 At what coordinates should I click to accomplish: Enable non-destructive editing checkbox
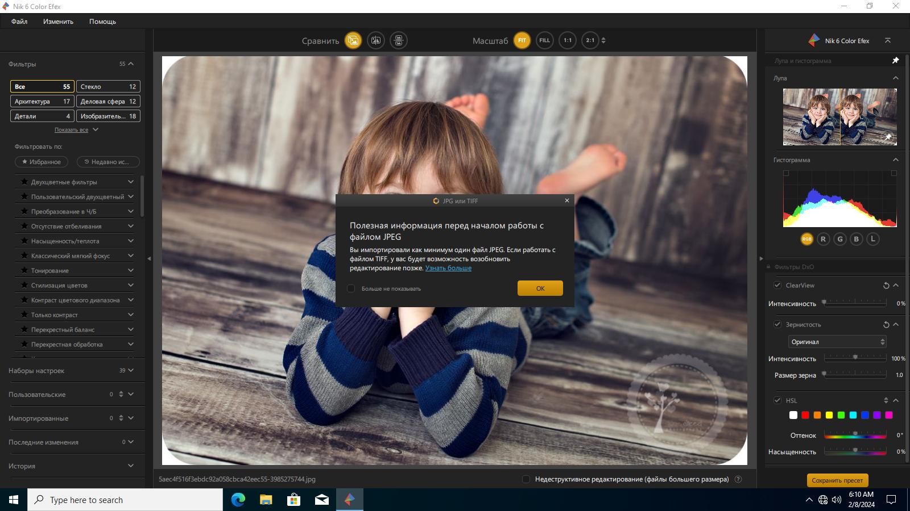click(x=526, y=479)
